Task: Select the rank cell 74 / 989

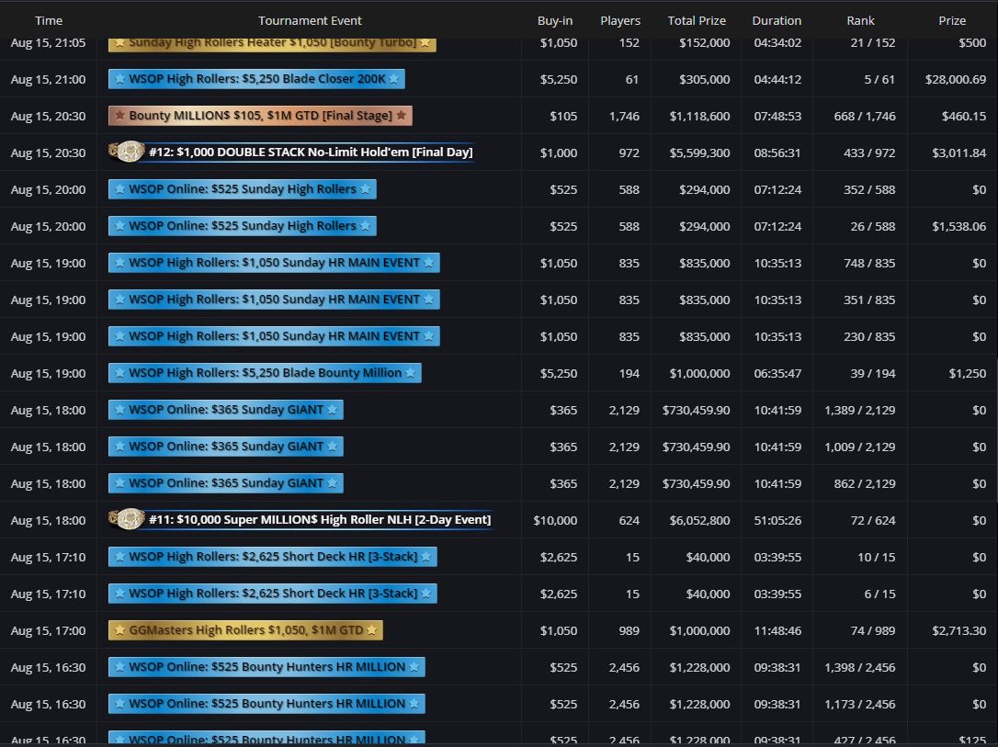Action: click(x=873, y=630)
